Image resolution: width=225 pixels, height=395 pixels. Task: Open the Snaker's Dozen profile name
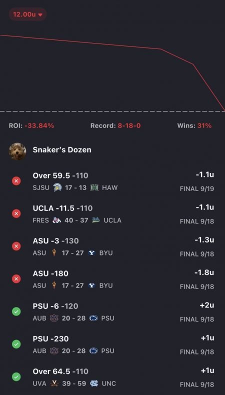click(62, 150)
